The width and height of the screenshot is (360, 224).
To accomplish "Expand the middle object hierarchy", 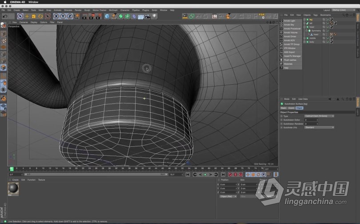I will (305, 38).
